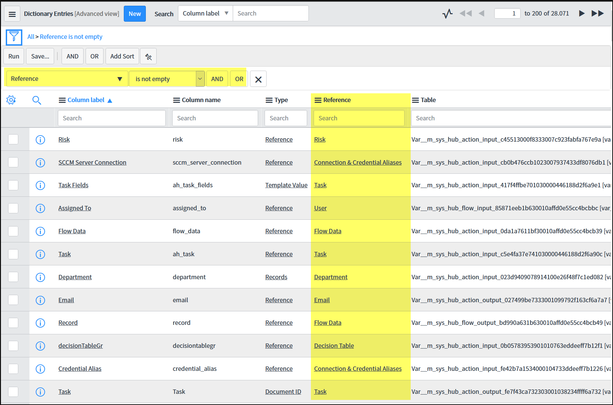This screenshot has height=405, width=613.
Task: Click Add Sort button
Action: (x=122, y=56)
